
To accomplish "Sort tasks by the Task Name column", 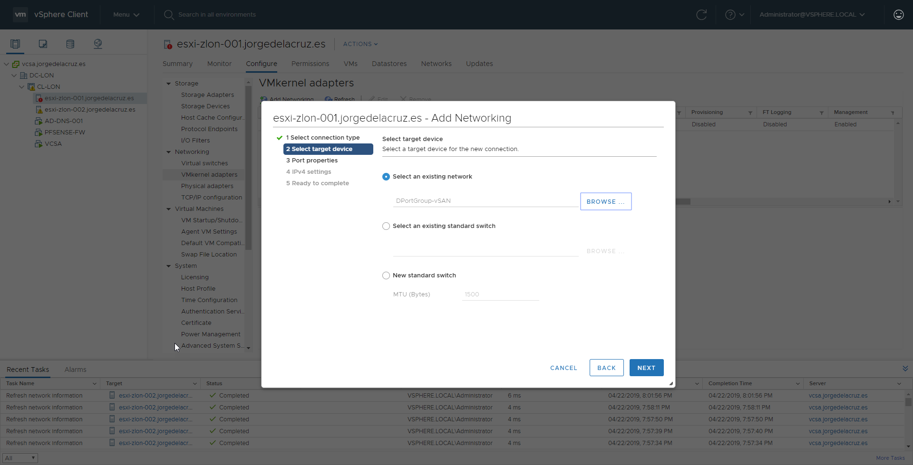I will pos(50,383).
